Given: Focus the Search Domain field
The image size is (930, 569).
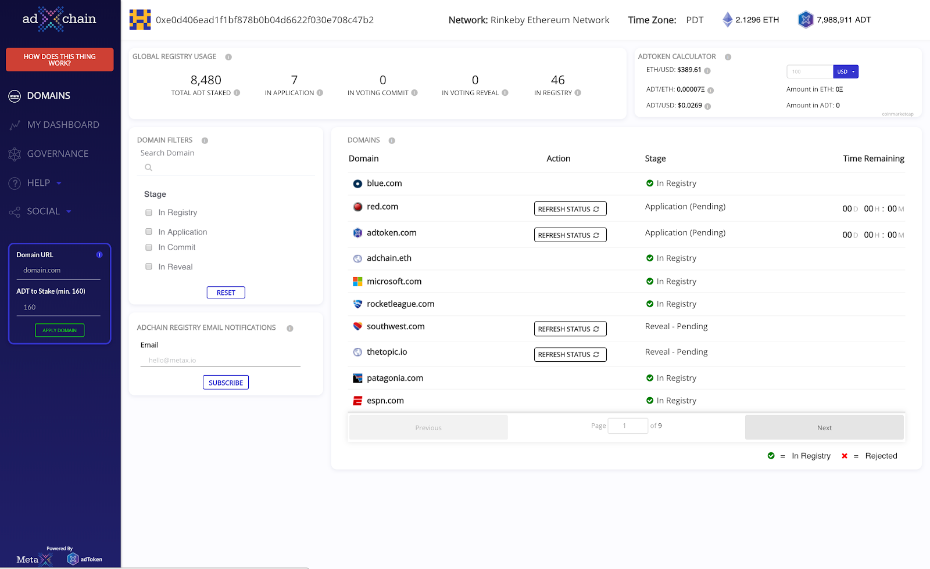Looking at the screenshot, I should pos(227,168).
